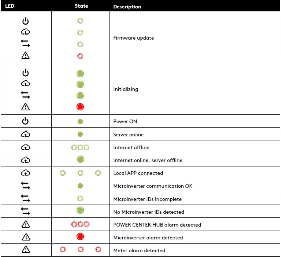Image resolution: width=282 pixels, height=257 pixels.
Task: Click the "State" column header
Action: click(x=81, y=6)
